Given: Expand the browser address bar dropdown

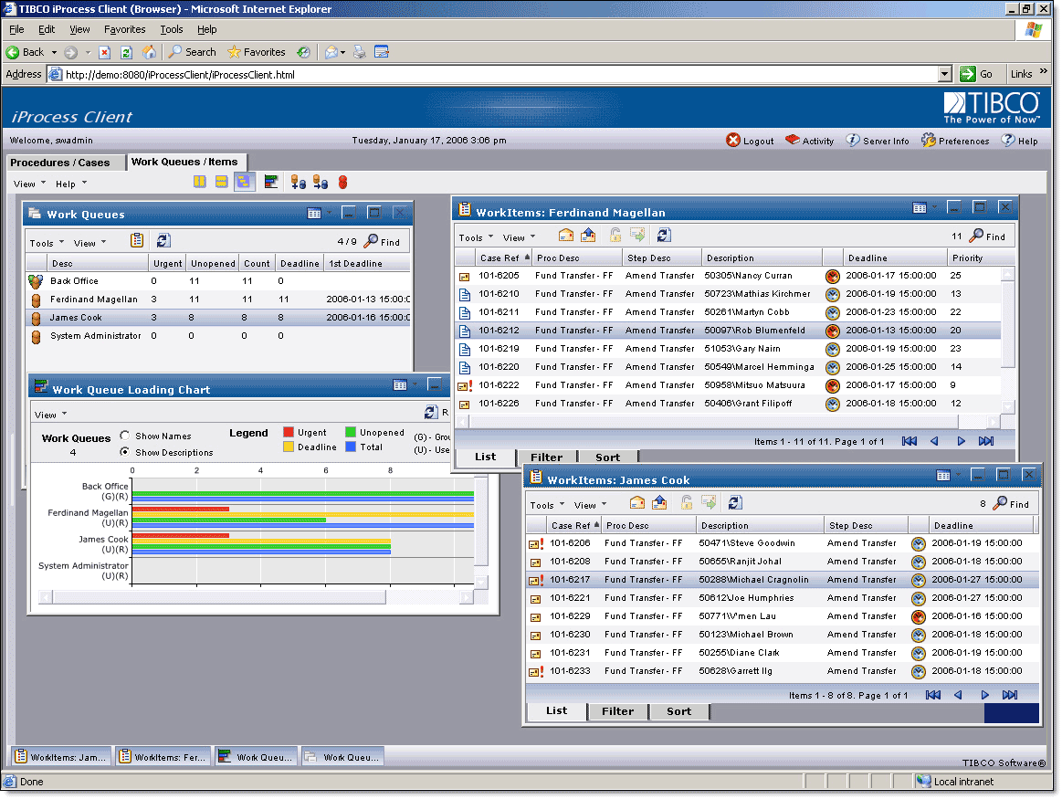Looking at the screenshot, I should pos(945,74).
